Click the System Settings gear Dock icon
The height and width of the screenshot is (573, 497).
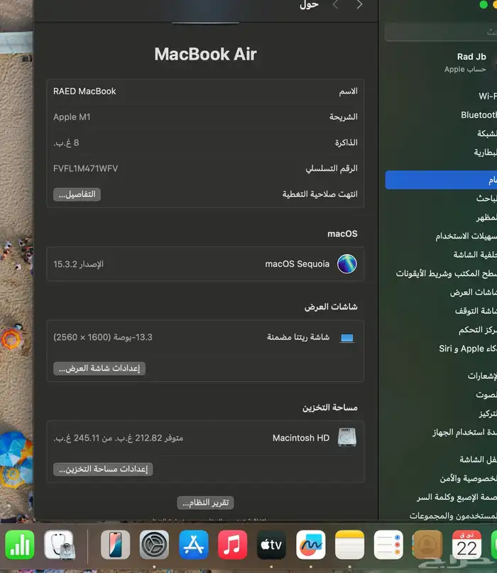(154, 545)
